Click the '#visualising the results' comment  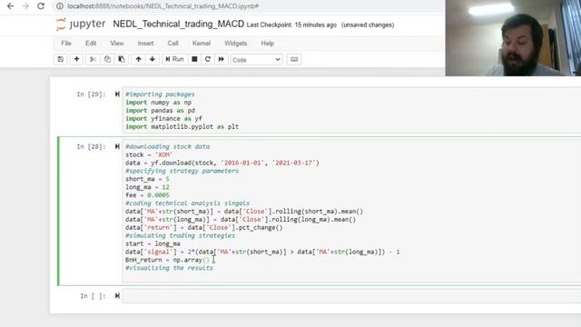click(169, 268)
